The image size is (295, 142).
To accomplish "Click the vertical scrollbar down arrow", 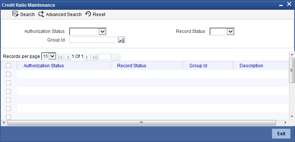I will (x=292, y=117).
